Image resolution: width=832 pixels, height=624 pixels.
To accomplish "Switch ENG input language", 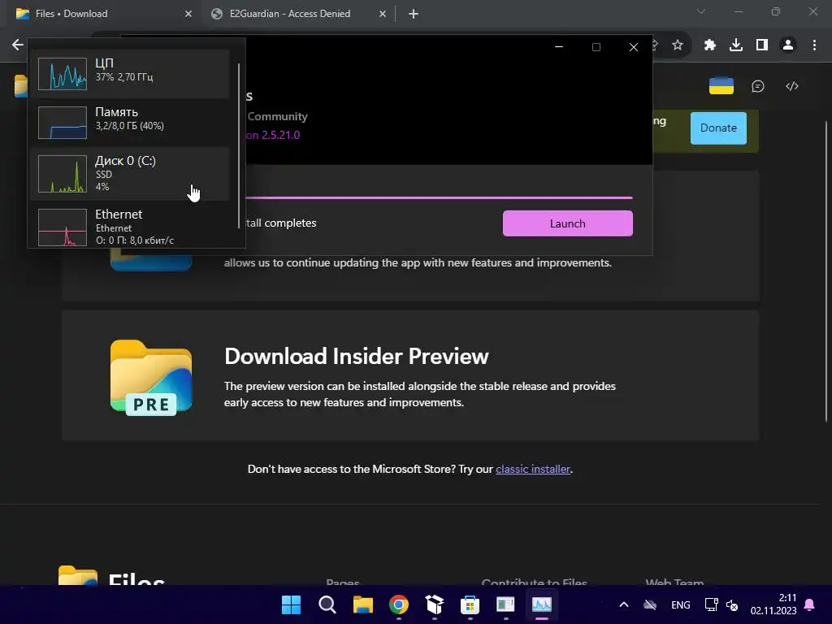I will pyautogui.click(x=680, y=604).
